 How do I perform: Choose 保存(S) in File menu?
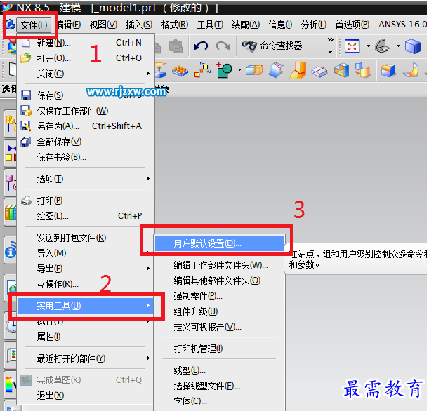(x=86, y=95)
